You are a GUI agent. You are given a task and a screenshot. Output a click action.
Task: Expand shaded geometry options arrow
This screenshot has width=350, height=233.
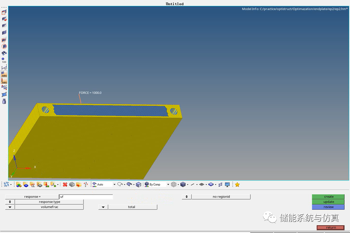click(134, 185)
